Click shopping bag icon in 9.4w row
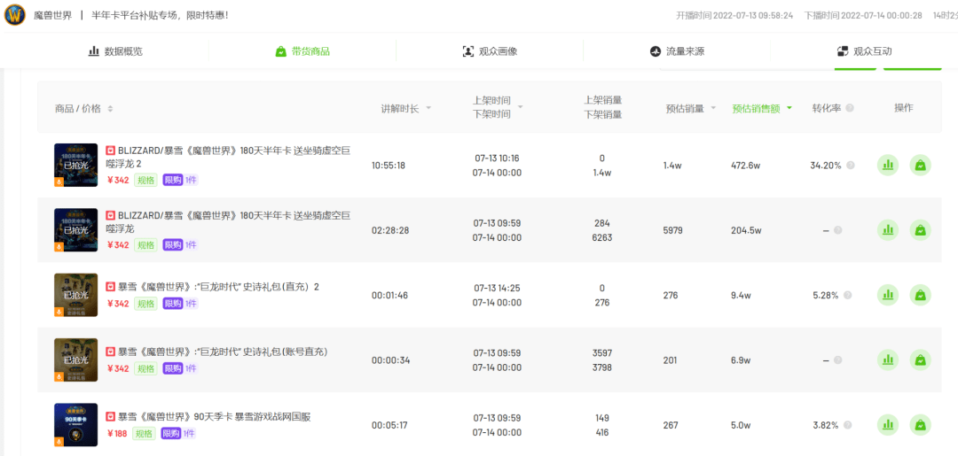Viewport: 958px width, 456px height. coord(921,295)
